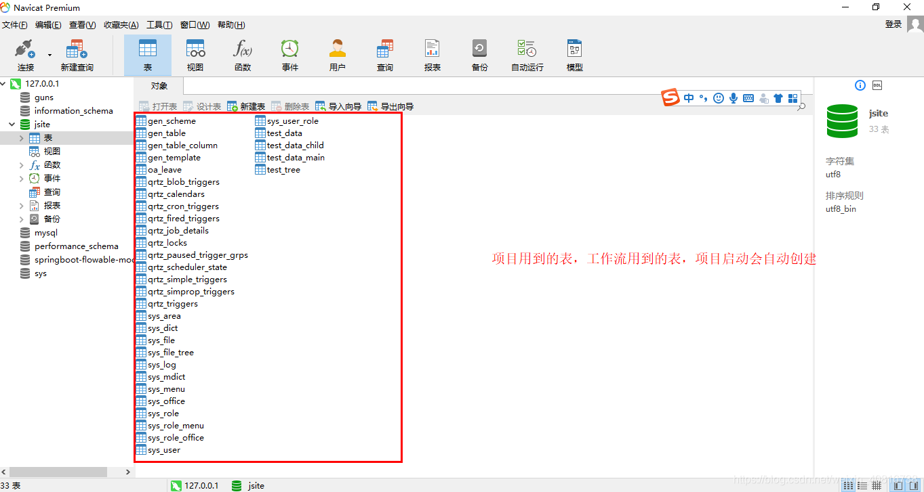Show the DDL panel icon

877,85
